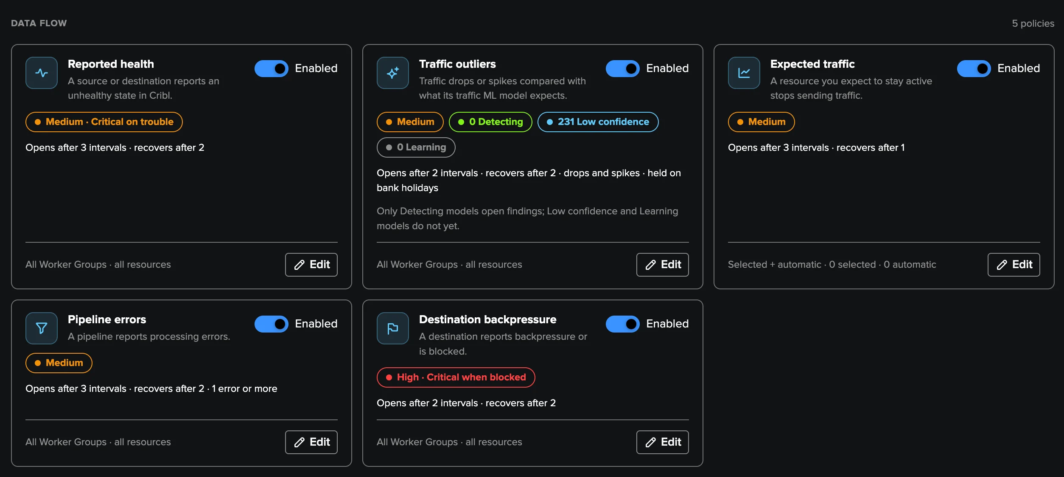Viewport: 1064px width, 477px height.
Task: Click the '5 policies' count text
Action: tap(1033, 23)
